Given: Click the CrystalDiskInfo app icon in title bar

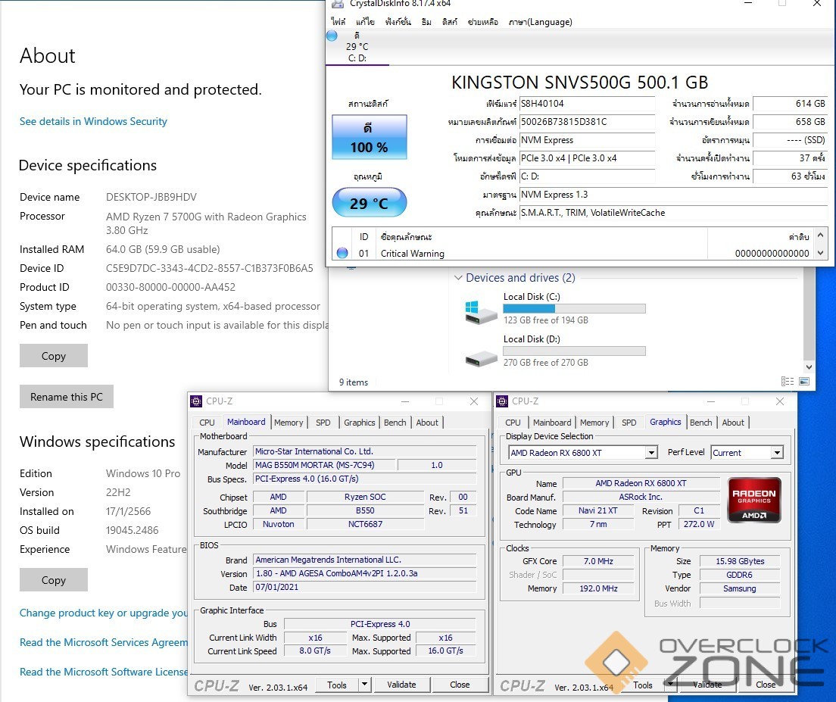Looking at the screenshot, I should click(338, 3).
